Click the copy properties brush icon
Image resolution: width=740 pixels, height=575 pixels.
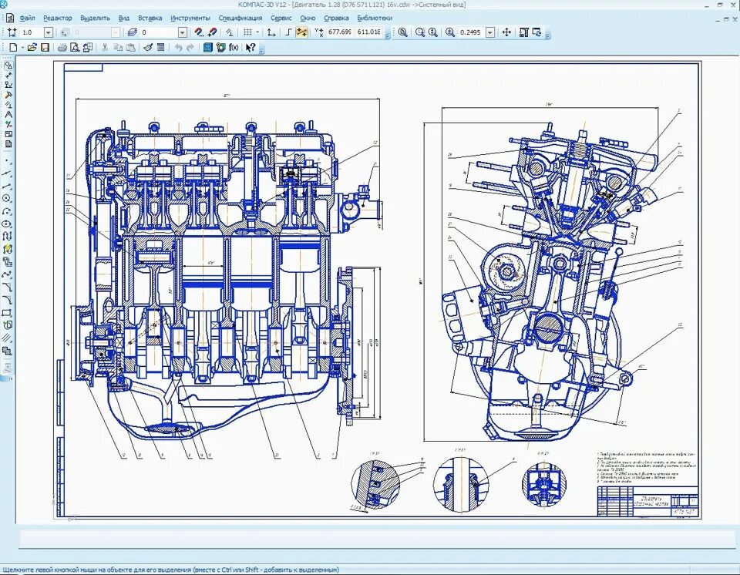tap(148, 47)
